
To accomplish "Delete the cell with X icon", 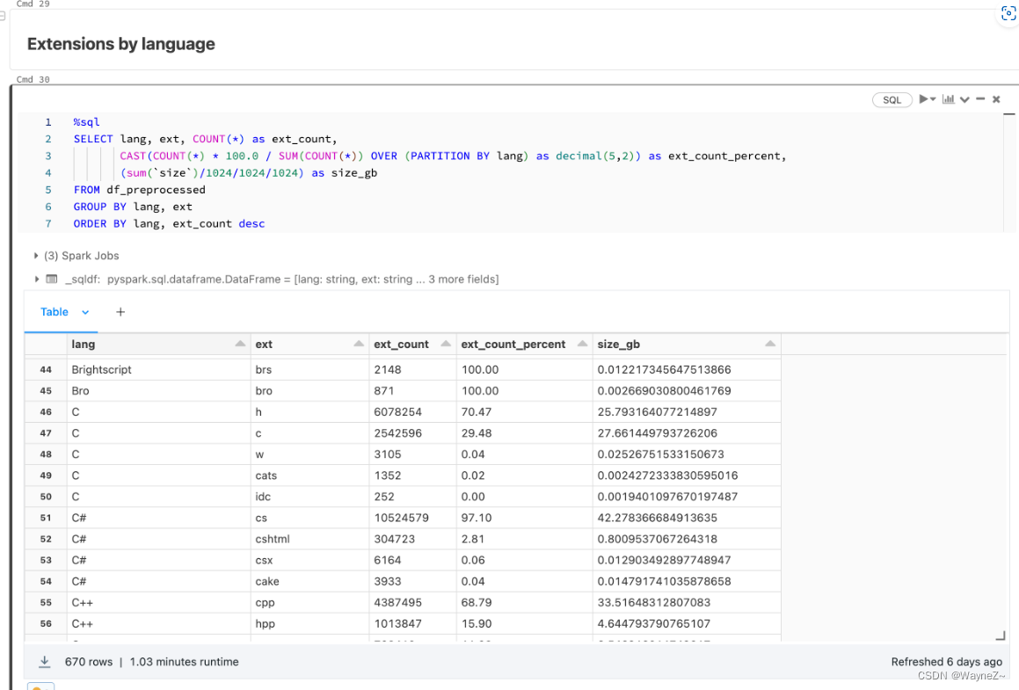I will (996, 99).
